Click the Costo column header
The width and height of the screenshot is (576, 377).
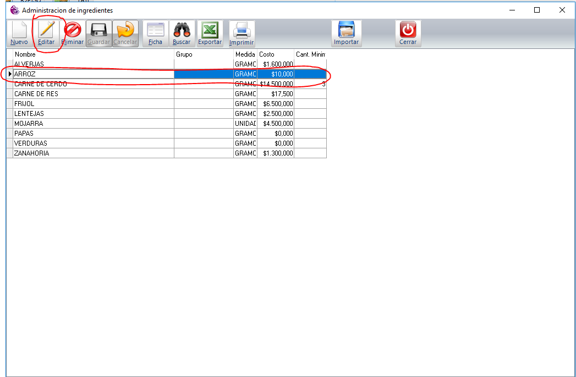pos(275,54)
